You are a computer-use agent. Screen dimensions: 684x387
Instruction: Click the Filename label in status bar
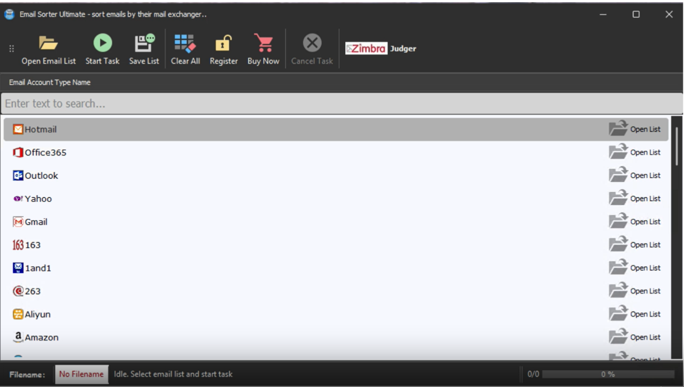tap(27, 375)
